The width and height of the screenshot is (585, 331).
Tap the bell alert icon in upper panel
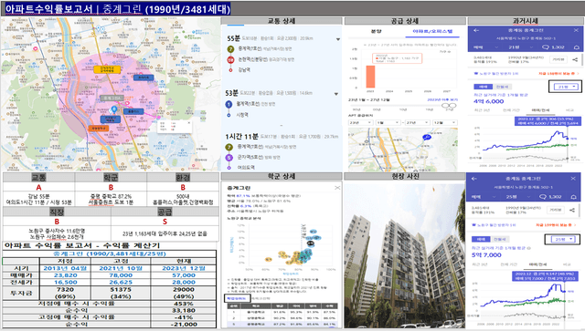576,47
